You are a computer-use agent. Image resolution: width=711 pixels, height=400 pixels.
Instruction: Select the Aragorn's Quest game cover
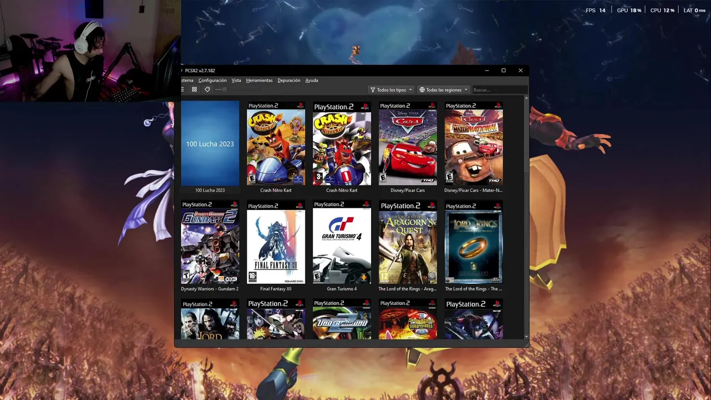coord(408,242)
